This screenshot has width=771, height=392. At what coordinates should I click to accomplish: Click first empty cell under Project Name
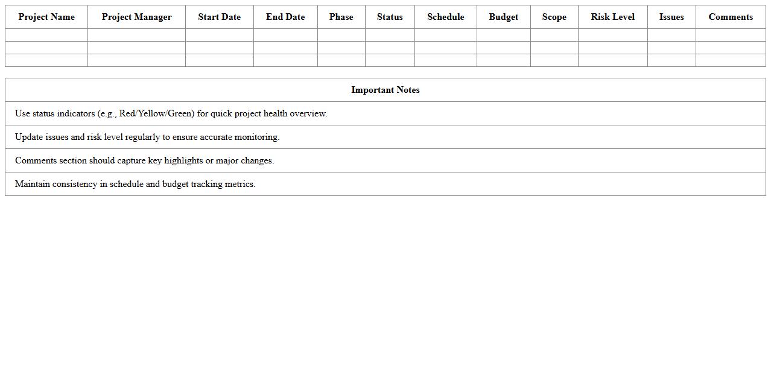(x=46, y=35)
